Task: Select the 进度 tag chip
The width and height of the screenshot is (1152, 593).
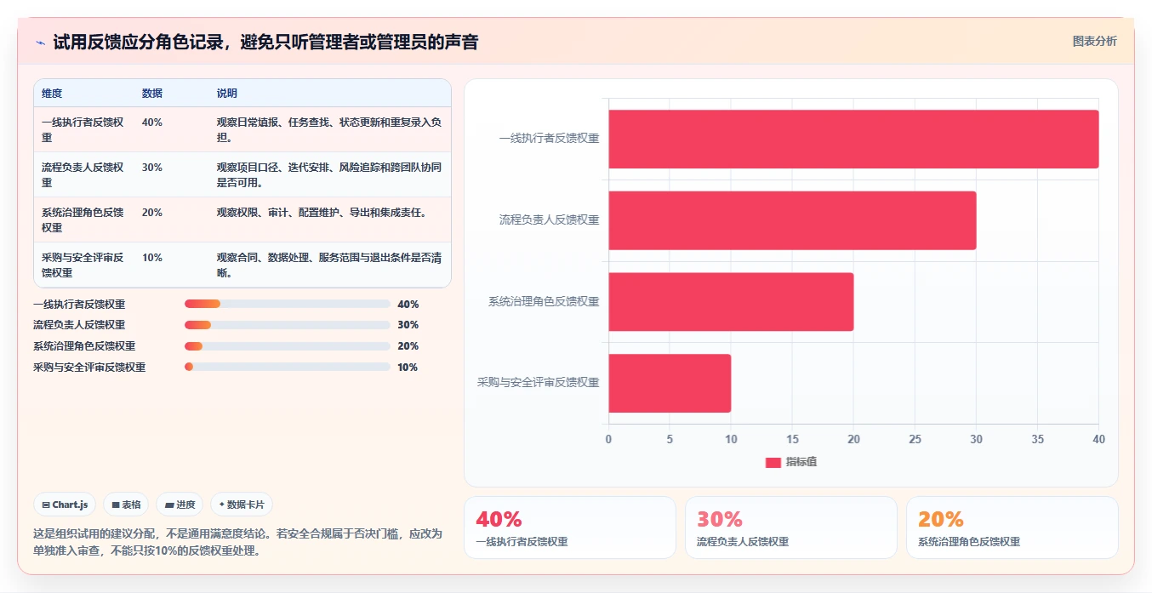Action: (180, 505)
